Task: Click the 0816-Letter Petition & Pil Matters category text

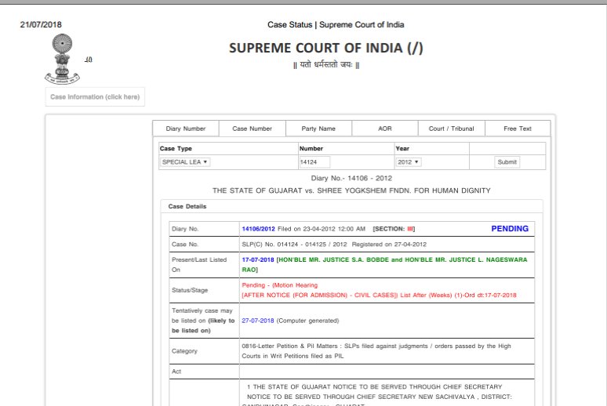Action: pos(376,351)
